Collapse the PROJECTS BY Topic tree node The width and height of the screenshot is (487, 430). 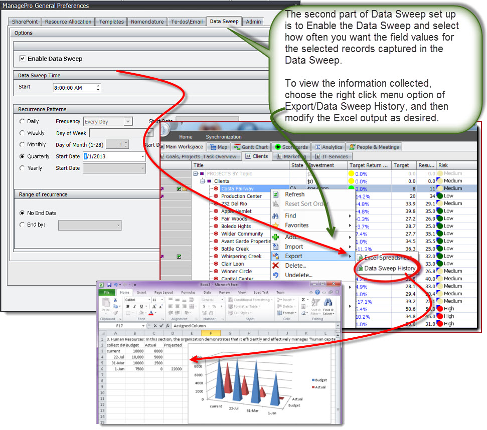pyautogui.click(x=196, y=174)
